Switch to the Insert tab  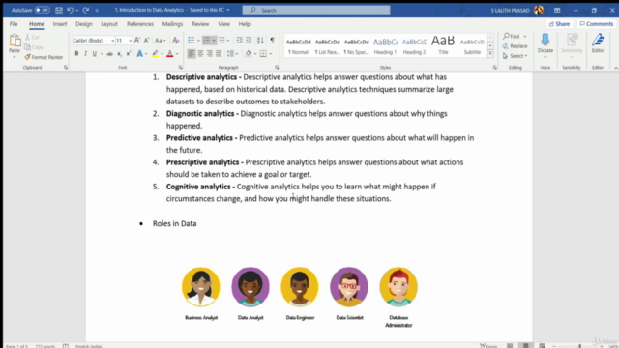tap(60, 24)
